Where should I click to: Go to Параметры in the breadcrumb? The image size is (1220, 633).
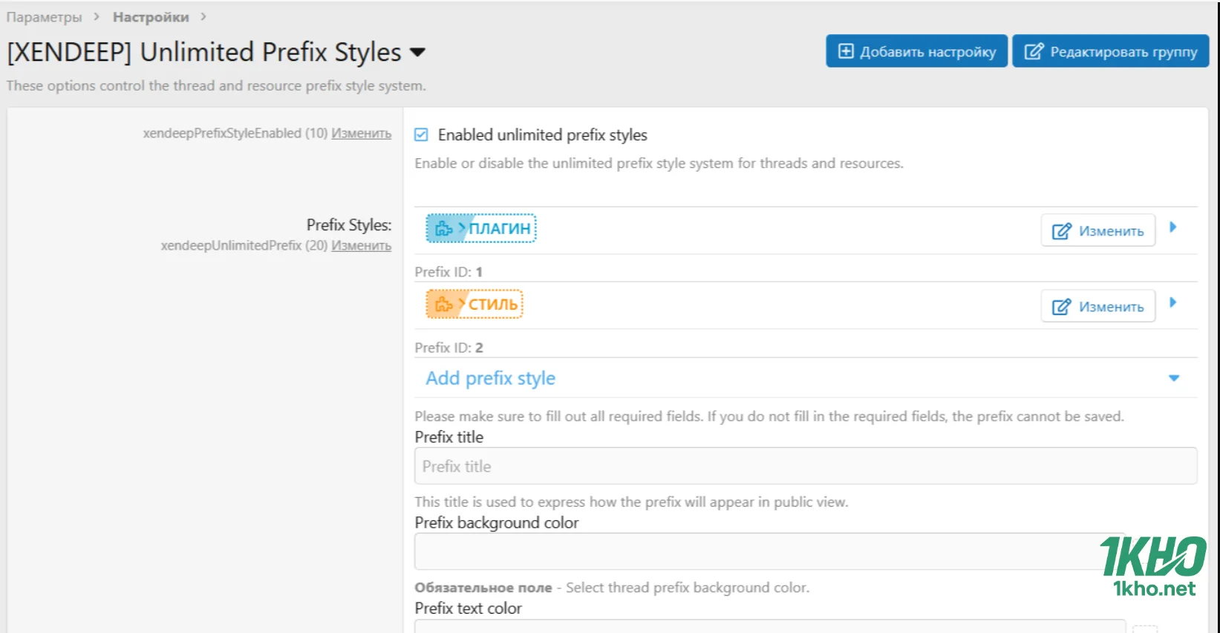[45, 16]
